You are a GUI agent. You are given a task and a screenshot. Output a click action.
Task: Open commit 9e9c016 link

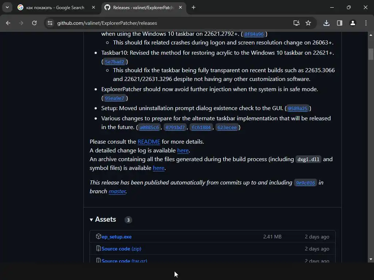[305, 183]
